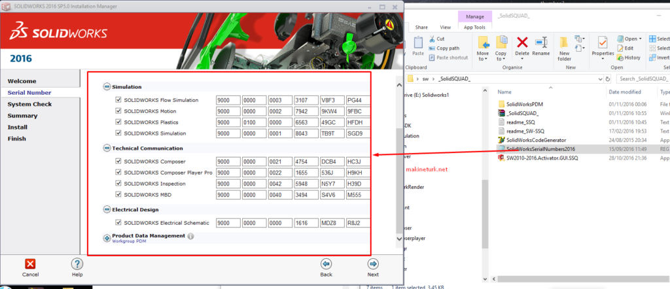Click the Explorer Search _SolidSQUAD_ field

(x=643, y=79)
